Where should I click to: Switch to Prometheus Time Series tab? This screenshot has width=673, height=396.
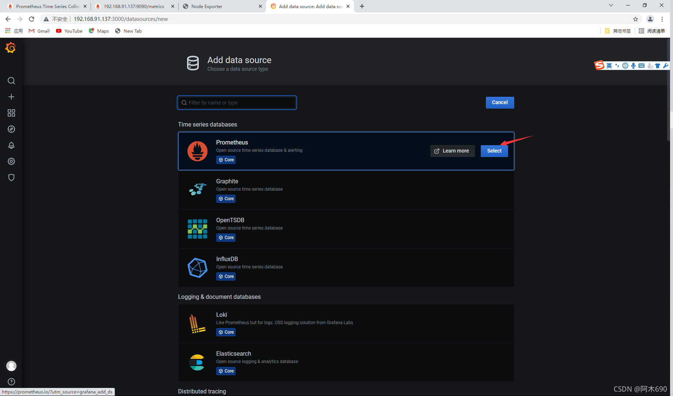[47, 6]
